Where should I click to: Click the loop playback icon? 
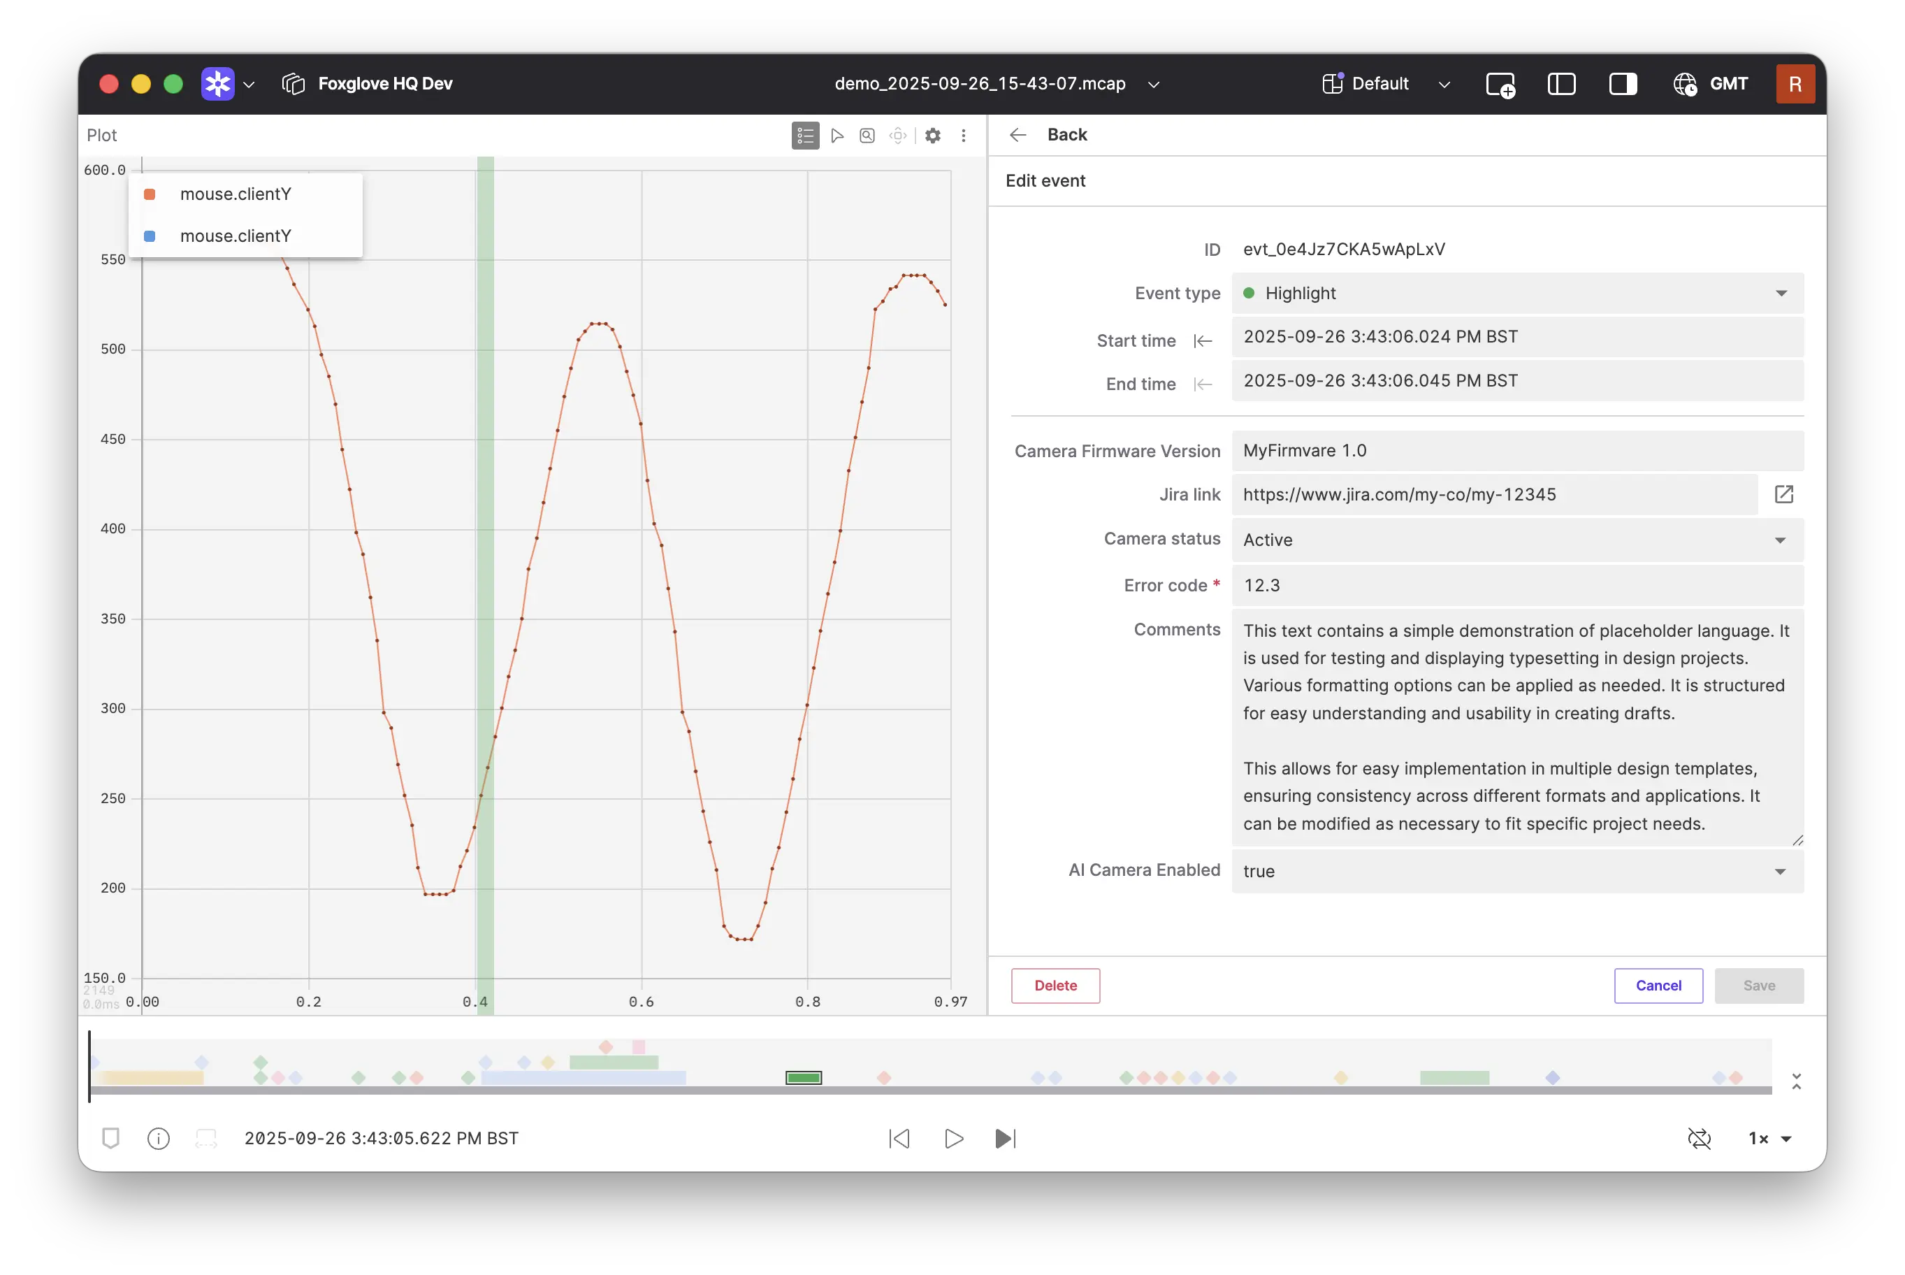tap(1700, 1139)
